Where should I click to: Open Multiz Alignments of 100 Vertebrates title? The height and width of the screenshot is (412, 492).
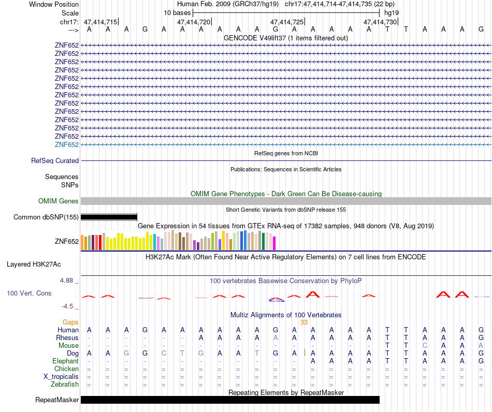click(x=286, y=315)
